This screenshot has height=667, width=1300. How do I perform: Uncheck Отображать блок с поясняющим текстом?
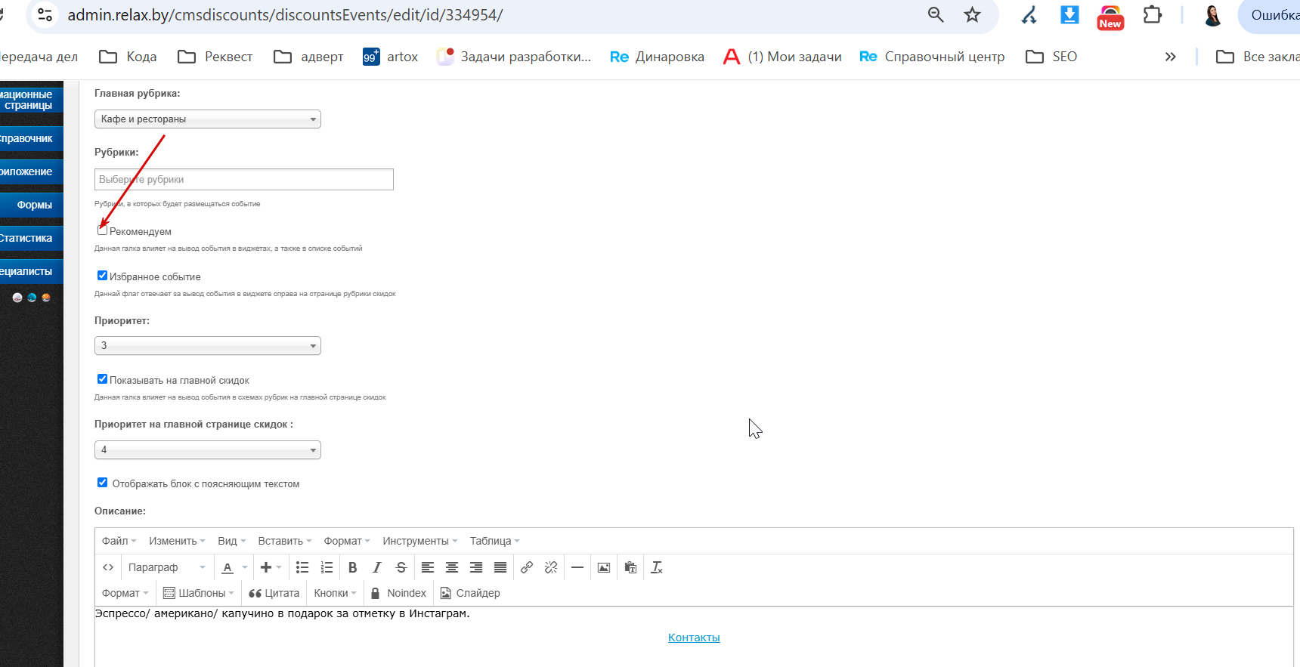coord(102,483)
